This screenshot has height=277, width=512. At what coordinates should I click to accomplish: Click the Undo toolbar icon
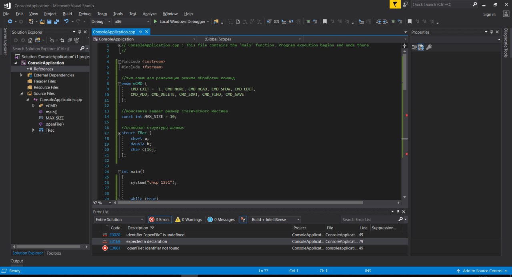pyautogui.click(x=66, y=22)
